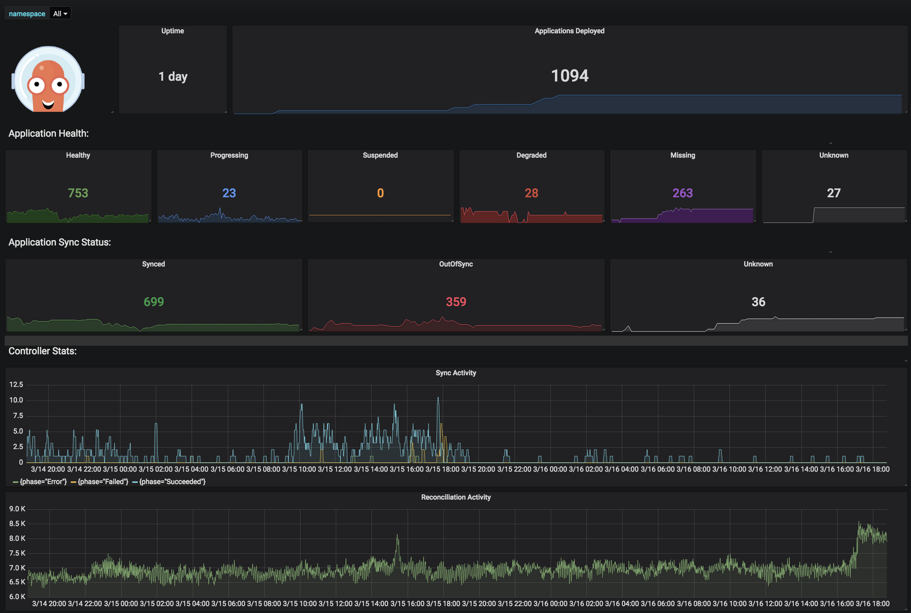
Task: Collapse the Controller Stats row header
Action: [x=42, y=351]
